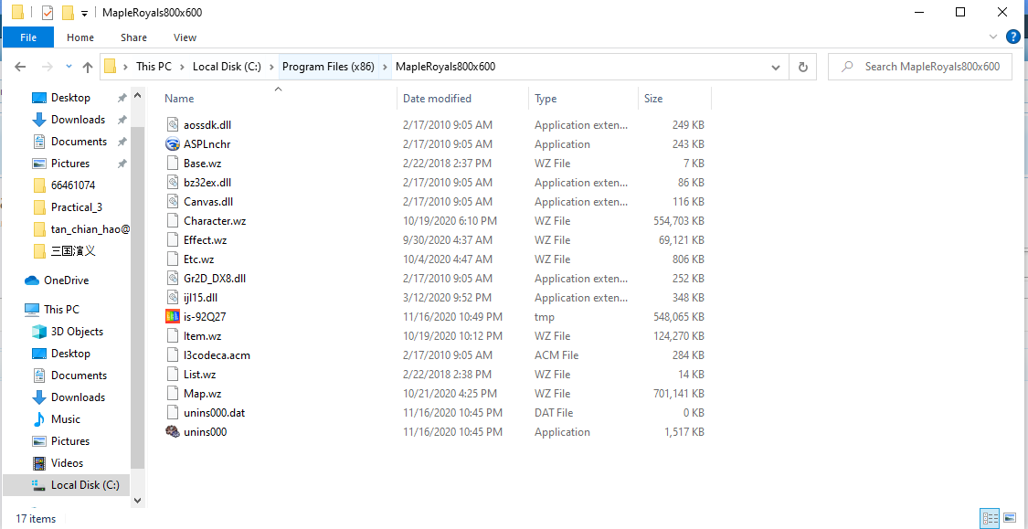Screen dimensions: 1028x529
Task: Open the recent locations dropdown arrow
Action: click(x=69, y=67)
